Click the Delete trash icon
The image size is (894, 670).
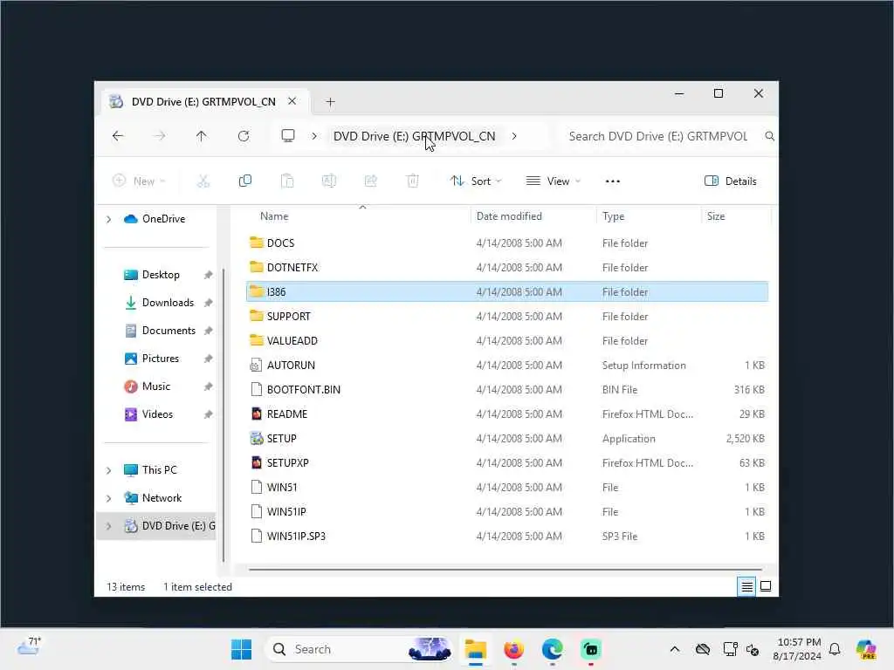(x=413, y=181)
